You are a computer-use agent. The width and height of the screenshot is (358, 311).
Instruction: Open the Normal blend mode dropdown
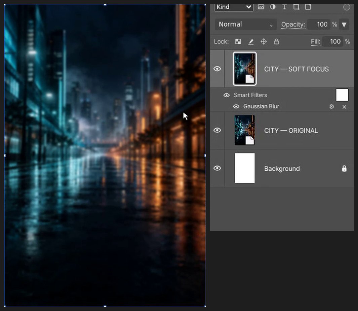click(246, 24)
